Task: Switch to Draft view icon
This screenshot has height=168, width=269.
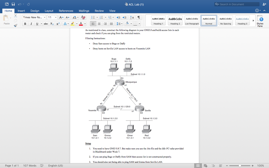Action: (x=221, y=166)
